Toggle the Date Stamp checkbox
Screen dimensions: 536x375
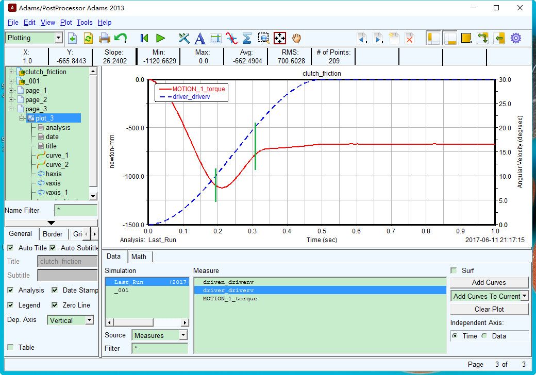coord(55,290)
